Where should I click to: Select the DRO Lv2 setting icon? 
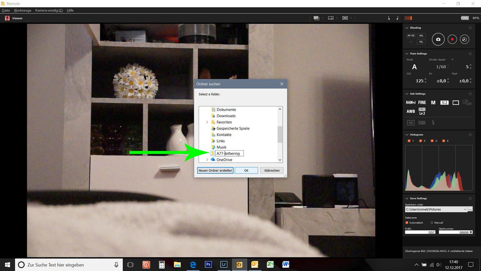[422, 111]
